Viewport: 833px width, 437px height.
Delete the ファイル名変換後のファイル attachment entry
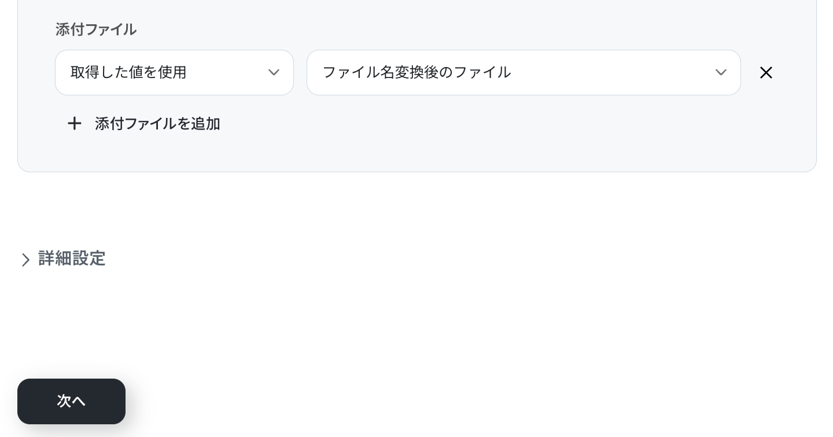(766, 73)
